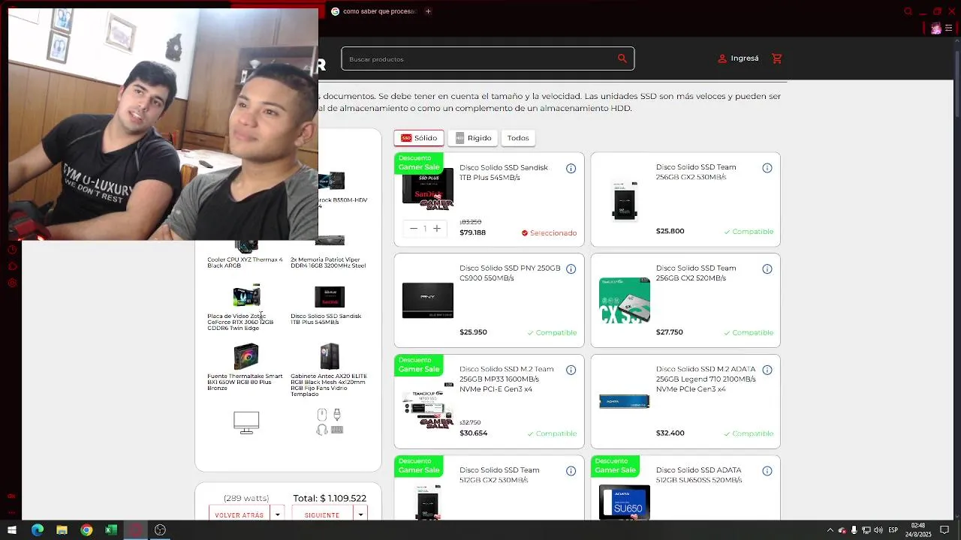Image resolution: width=961 pixels, height=540 pixels.
Task: Click the browser profile avatar icon
Action: click(935, 28)
